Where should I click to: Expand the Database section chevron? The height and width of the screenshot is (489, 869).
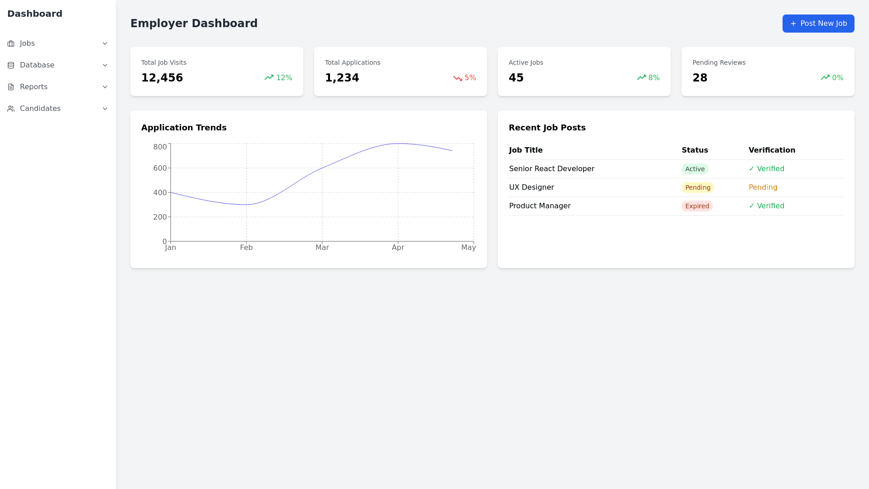point(105,65)
